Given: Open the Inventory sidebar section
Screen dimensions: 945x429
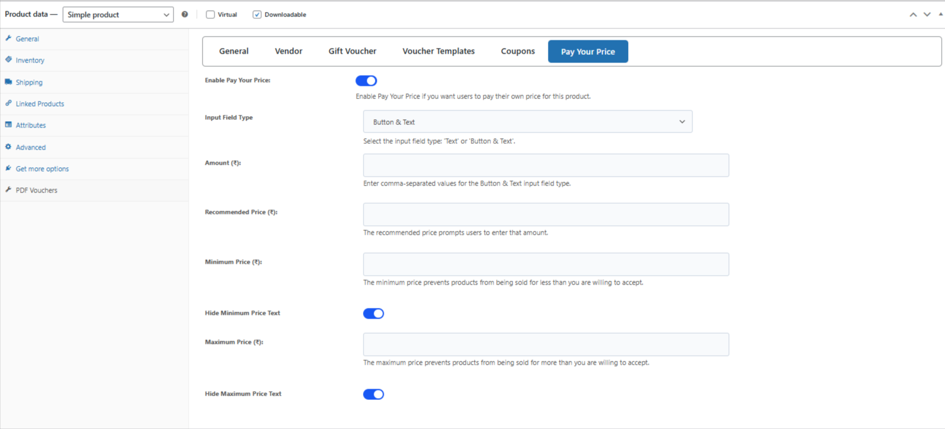Looking at the screenshot, I should pyautogui.click(x=94, y=61).
